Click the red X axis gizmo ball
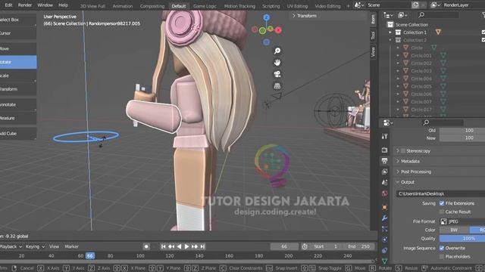Screen dimensions: 485x272 pyautogui.click(x=278, y=30)
